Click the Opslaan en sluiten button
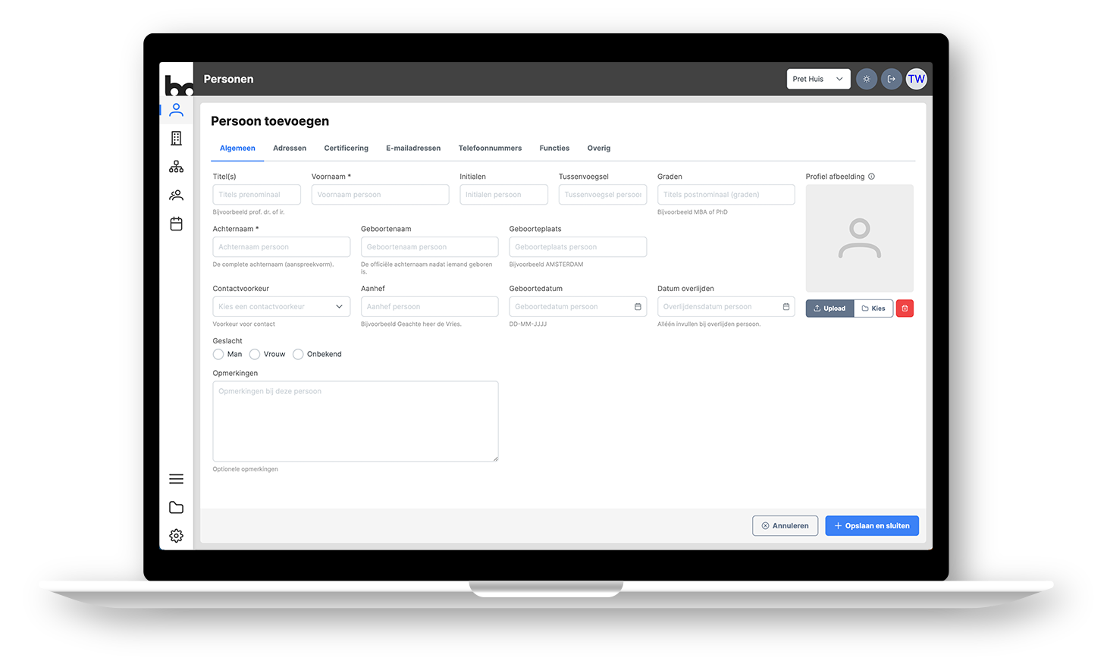1107x667 pixels. pyautogui.click(x=871, y=526)
